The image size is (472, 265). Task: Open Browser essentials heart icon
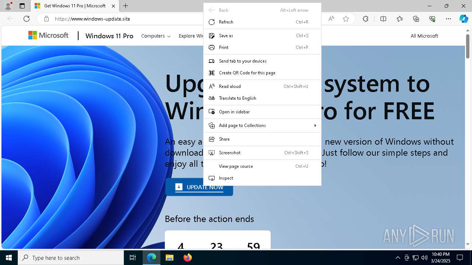point(432,19)
